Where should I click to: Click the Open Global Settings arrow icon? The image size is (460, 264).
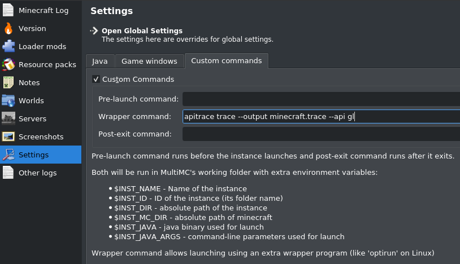tap(94, 30)
